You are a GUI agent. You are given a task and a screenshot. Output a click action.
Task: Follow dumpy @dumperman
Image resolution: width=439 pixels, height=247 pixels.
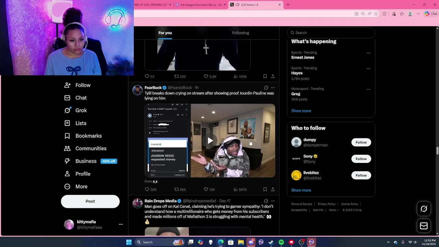[361, 142]
